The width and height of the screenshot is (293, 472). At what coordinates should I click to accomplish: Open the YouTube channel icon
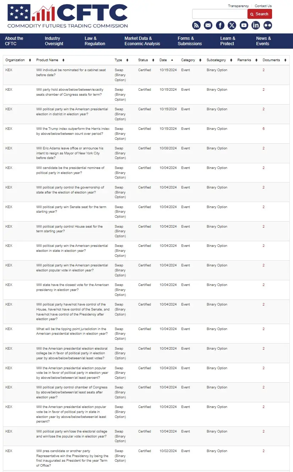(244, 25)
